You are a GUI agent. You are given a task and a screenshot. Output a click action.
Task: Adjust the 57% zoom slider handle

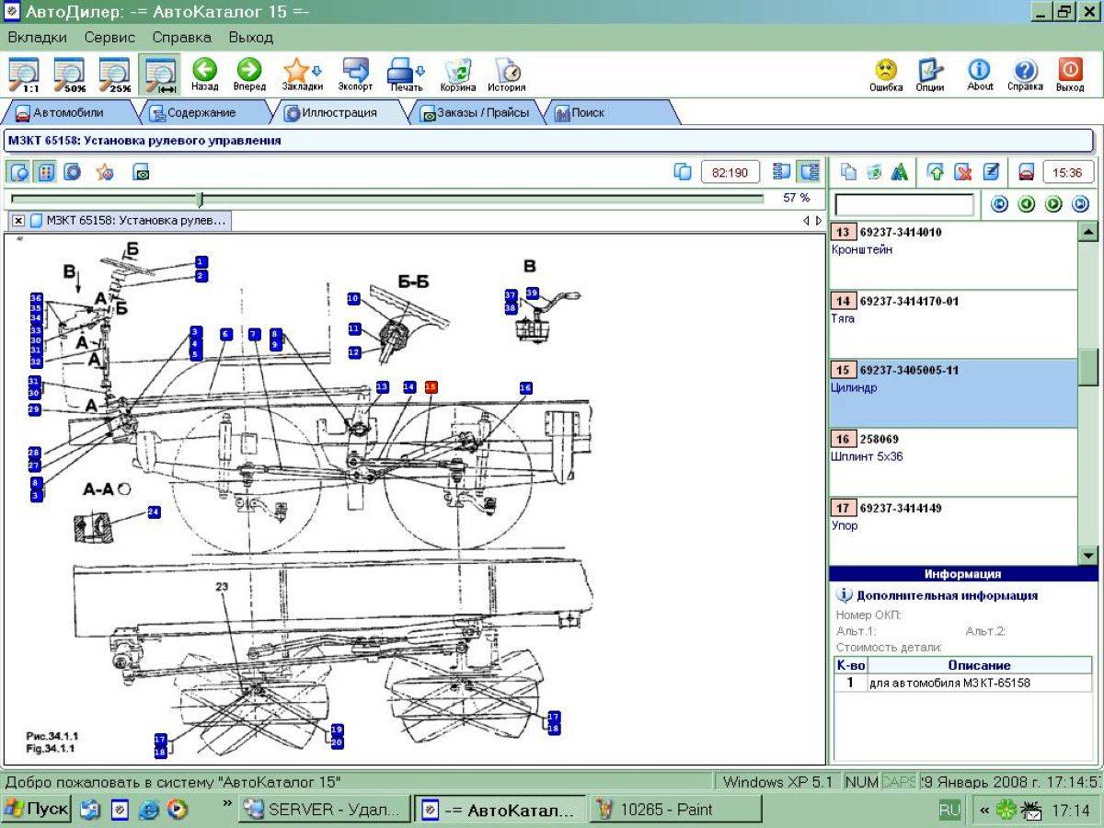(x=201, y=199)
